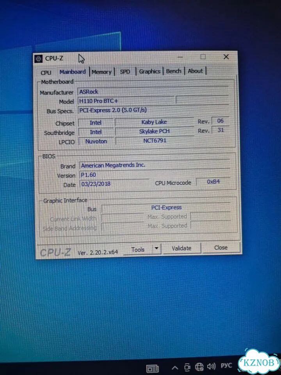Click the Tools button
281x375 pixels.
(x=138, y=250)
